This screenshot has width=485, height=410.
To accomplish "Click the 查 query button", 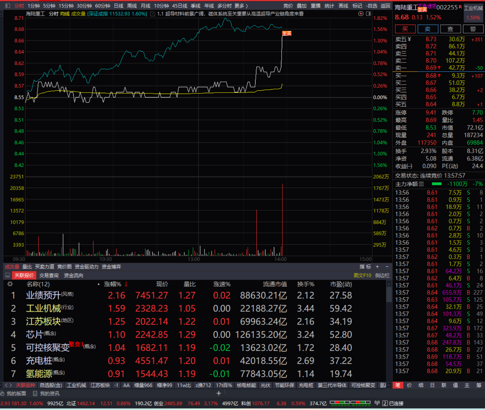I will pos(450,29).
